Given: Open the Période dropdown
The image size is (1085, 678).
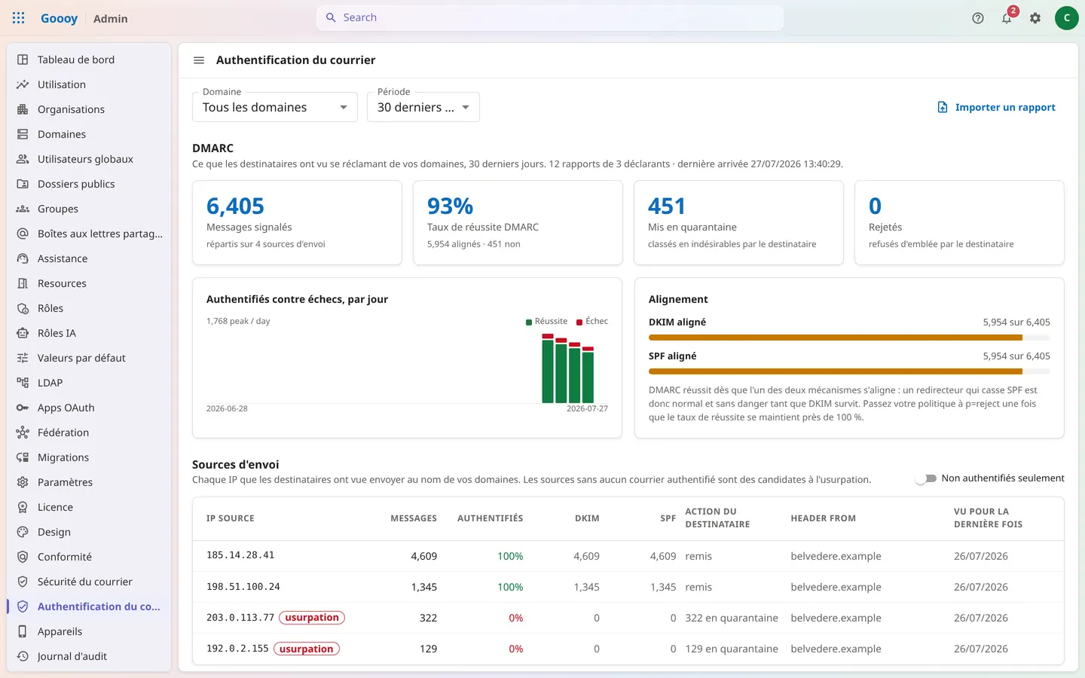Looking at the screenshot, I should (x=423, y=107).
